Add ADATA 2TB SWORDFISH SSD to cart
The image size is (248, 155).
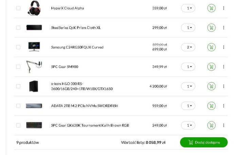(x=211, y=106)
